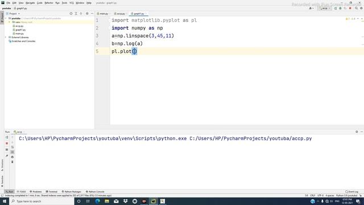
Task: Open the View menu
Action: point(21,3)
